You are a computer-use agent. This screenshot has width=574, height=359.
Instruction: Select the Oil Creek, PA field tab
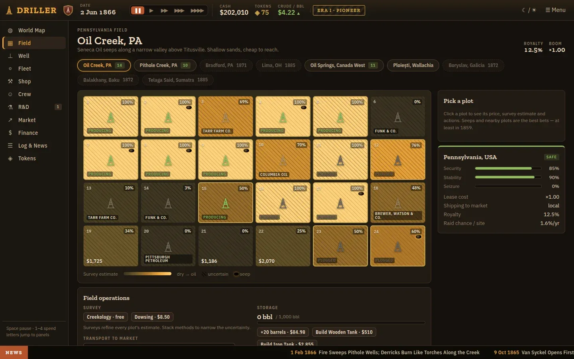(104, 65)
